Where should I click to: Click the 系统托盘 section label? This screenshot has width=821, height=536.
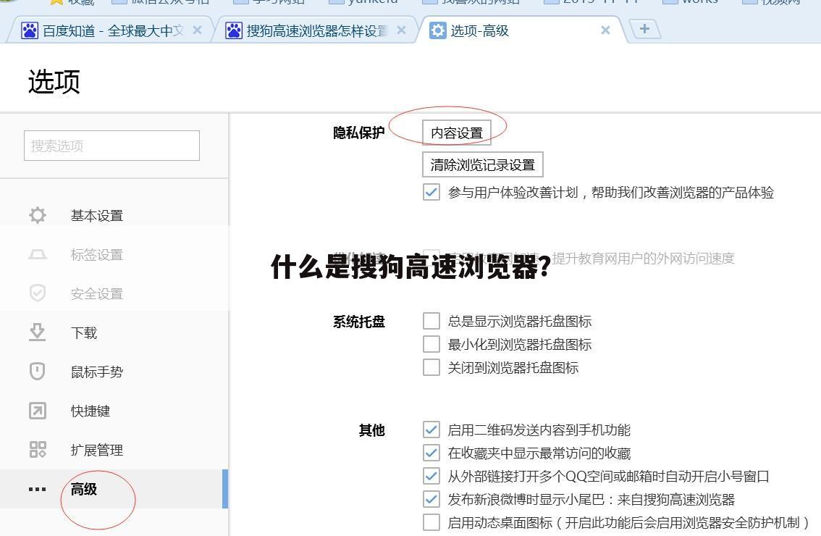(x=358, y=321)
